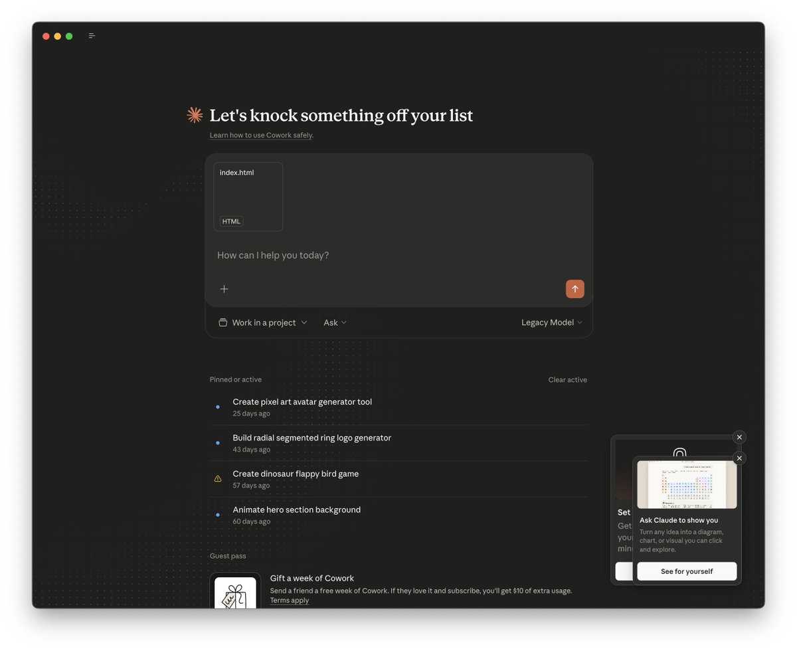The height and width of the screenshot is (651, 797).
Task: Click the gift box image for Cowork guest pass
Action: click(x=235, y=592)
